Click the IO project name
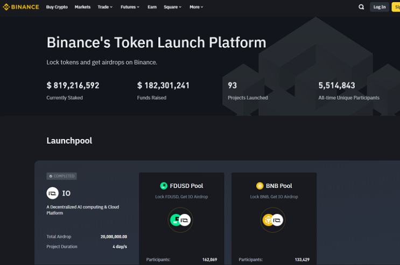The height and width of the screenshot is (265, 400). point(66,193)
